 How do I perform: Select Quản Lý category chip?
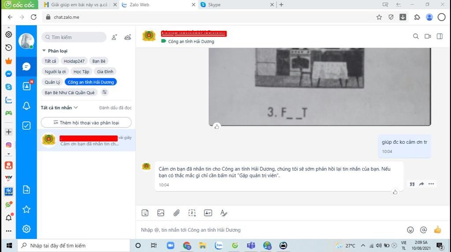[x=52, y=82]
